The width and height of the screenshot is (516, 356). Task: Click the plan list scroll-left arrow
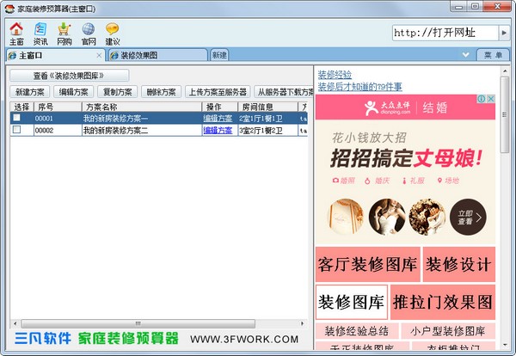click(x=15, y=323)
